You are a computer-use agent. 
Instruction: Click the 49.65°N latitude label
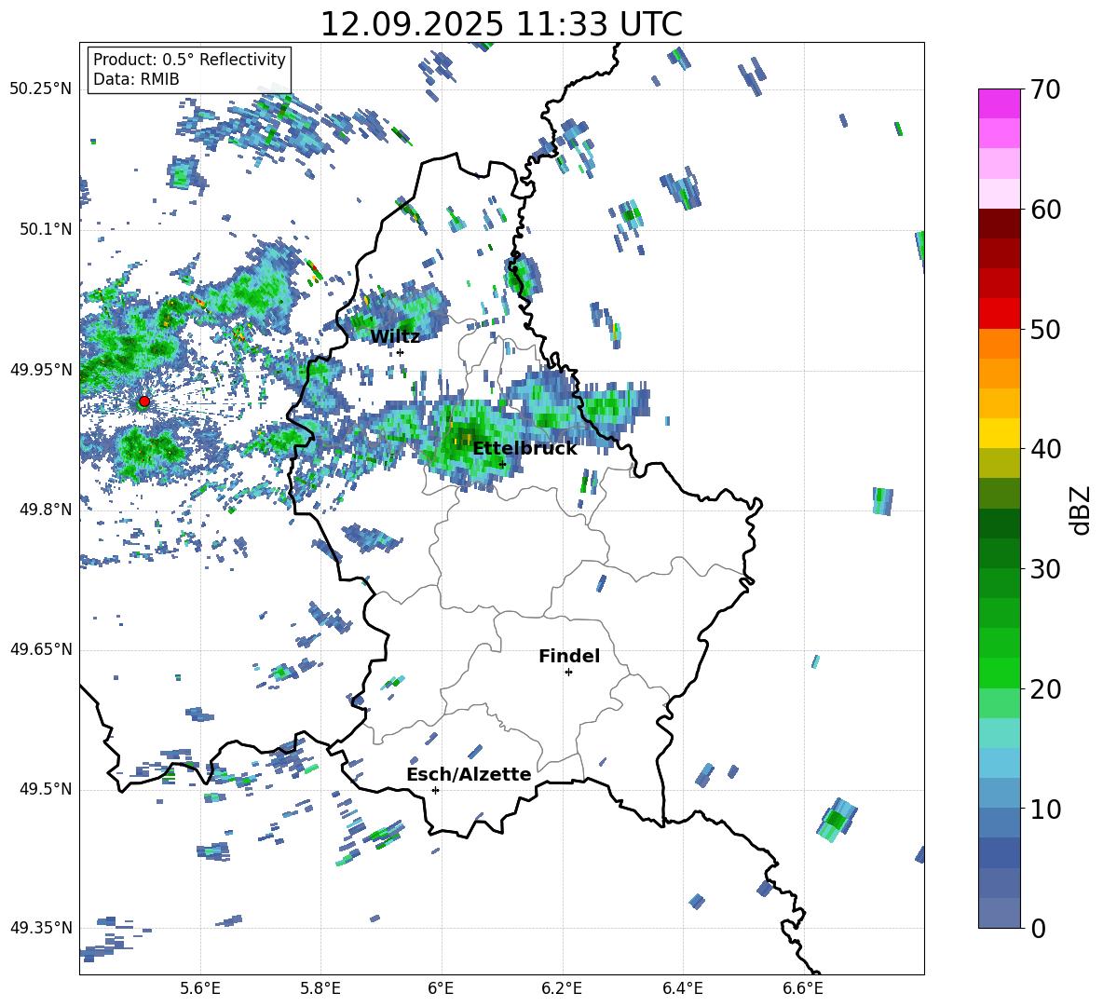(x=41, y=649)
